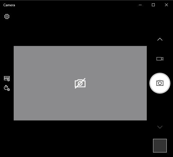
Task: Maximize the Camera window
Action: pos(153,5)
